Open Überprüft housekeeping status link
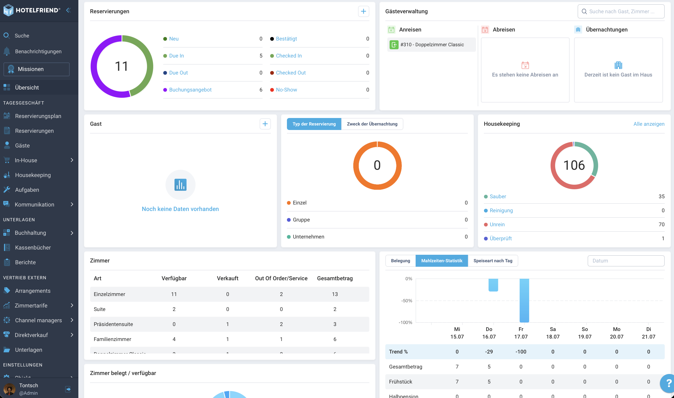Image resolution: width=674 pixels, height=398 pixels. click(500, 238)
